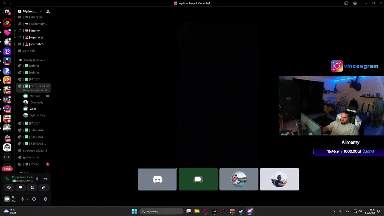The width and height of the screenshot is (384, 216).
Task: Open the Windows Start menu
Action: (134, 211)
